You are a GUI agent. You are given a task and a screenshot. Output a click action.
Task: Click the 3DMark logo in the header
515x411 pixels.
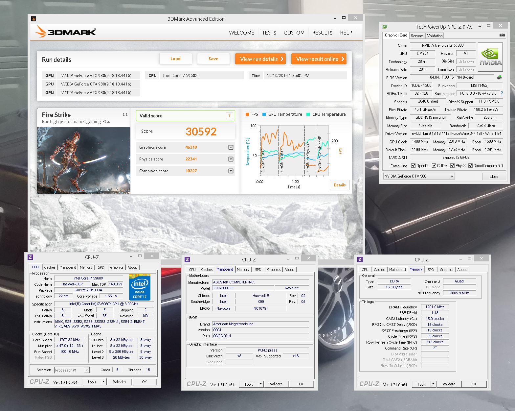[66, 32]
